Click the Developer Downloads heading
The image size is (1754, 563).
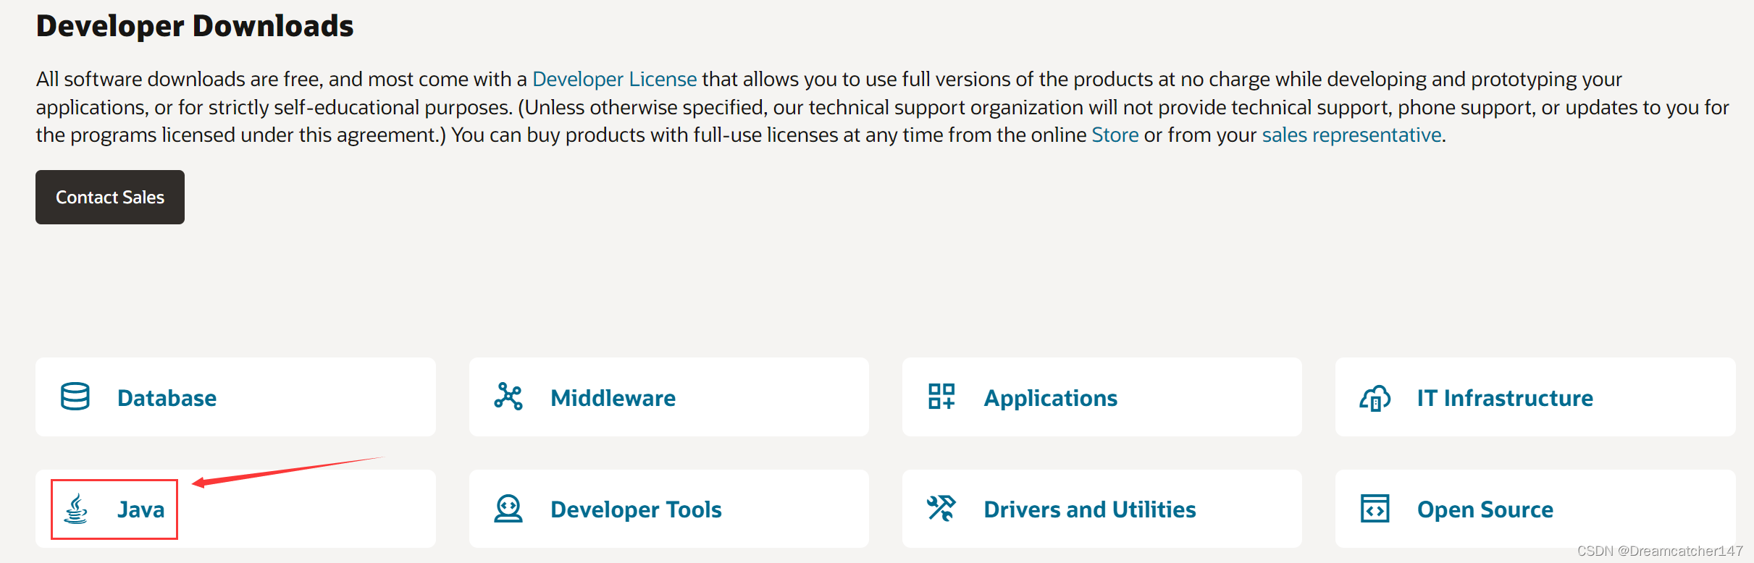click(195, 26)
